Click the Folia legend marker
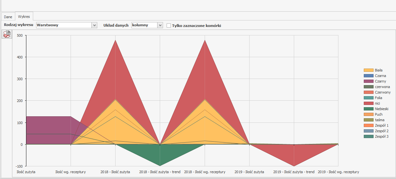The image size is (396, 179). pos(368,98)
